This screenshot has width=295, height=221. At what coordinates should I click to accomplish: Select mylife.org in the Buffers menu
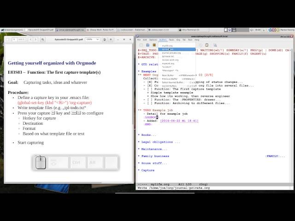(177, 46)
